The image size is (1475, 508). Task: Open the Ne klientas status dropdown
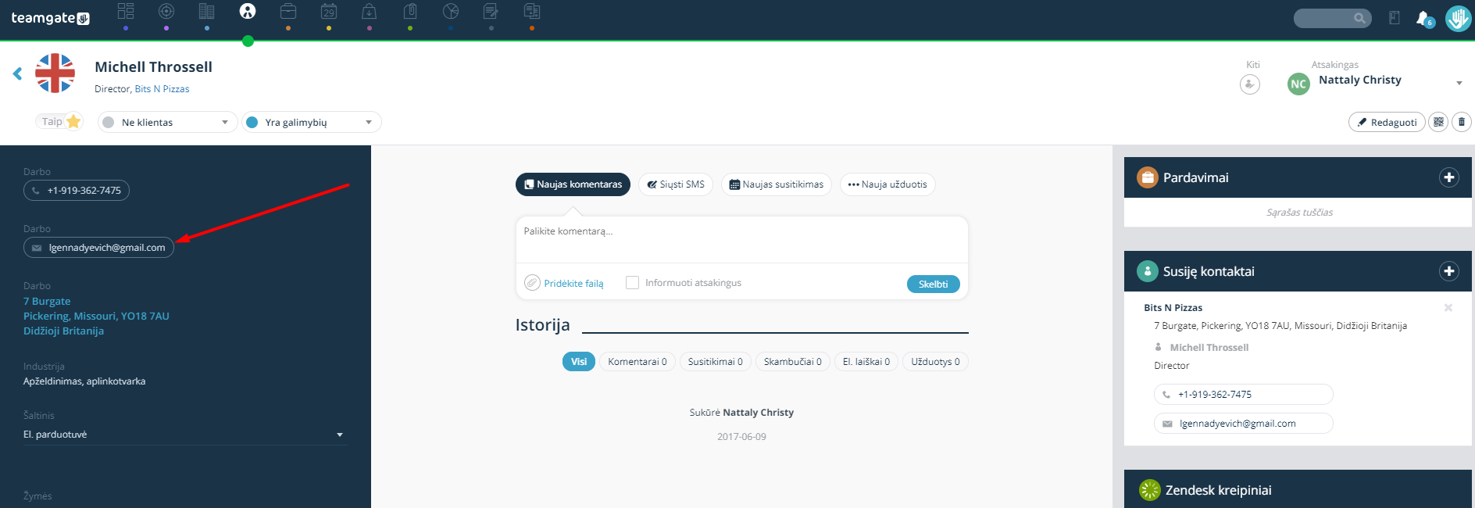click(x=167, y=122)
